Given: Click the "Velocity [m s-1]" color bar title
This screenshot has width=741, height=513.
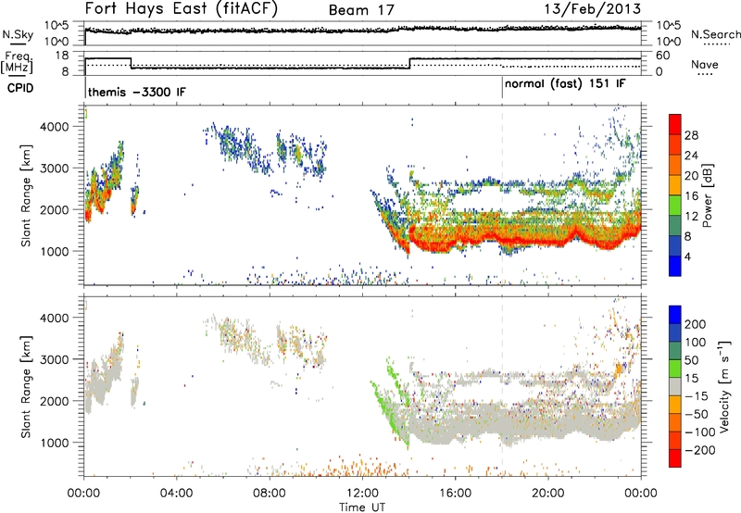Looking at the screenshot, I should [x=724, y=386].
